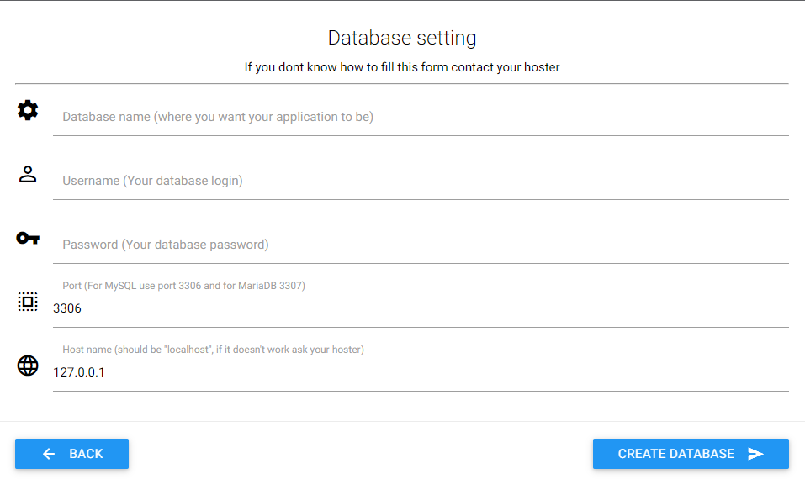Click the key icon beside Password field
This screenshot has height=495, width=805.
28,238
